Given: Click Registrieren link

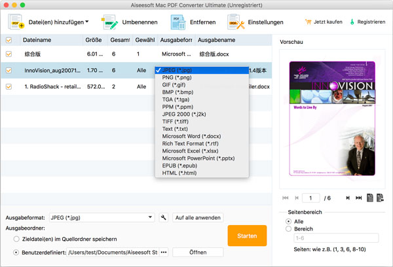Looking at the screenshot, I should pos(371,22).
